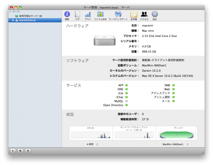
Task: Click the アドレスブック status indicator
Action: 174,93
